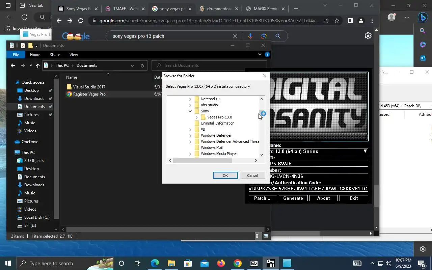Viewport: 432px width, 270px height.
Task: Select the Register Vegas Pro file
Action: (x=89, y=94)
